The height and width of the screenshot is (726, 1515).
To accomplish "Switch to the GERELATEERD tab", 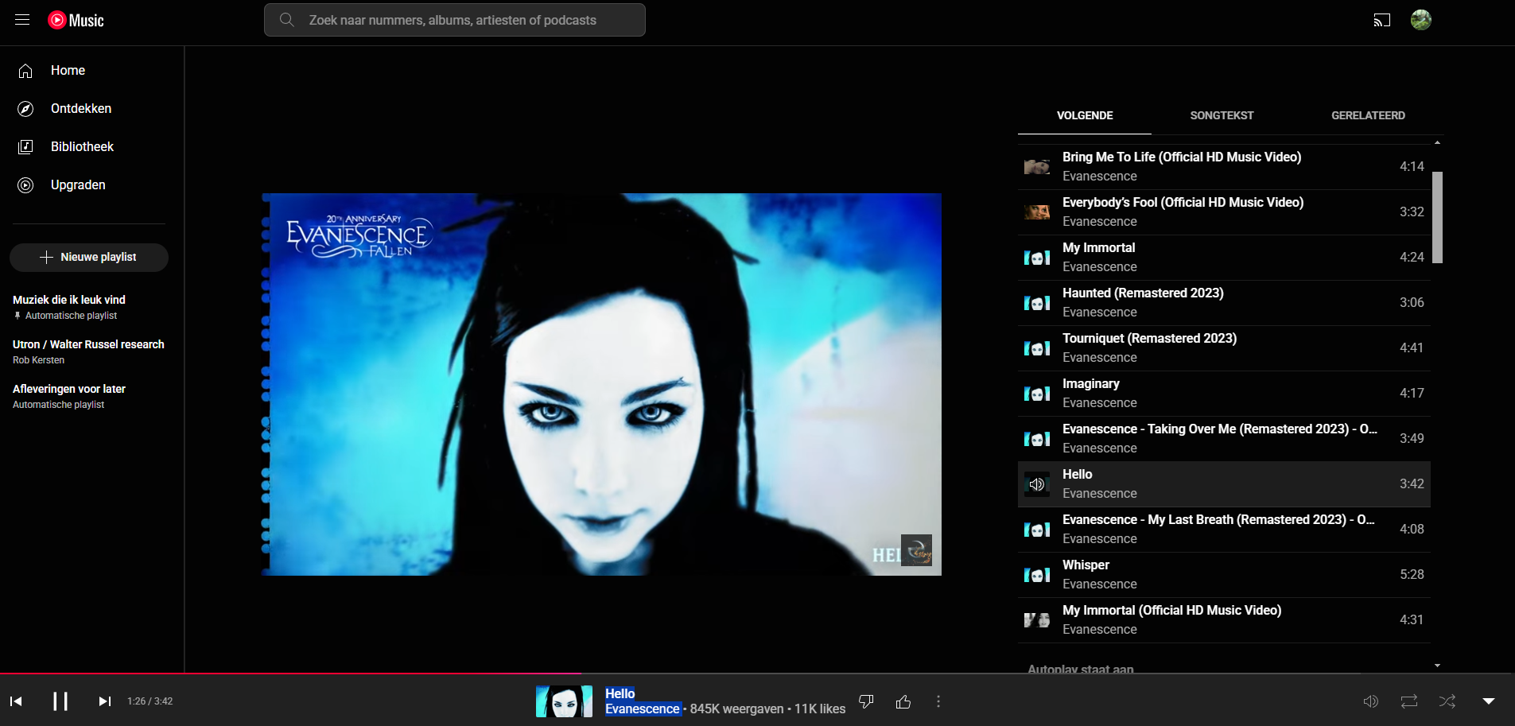I will (1368, 116).
